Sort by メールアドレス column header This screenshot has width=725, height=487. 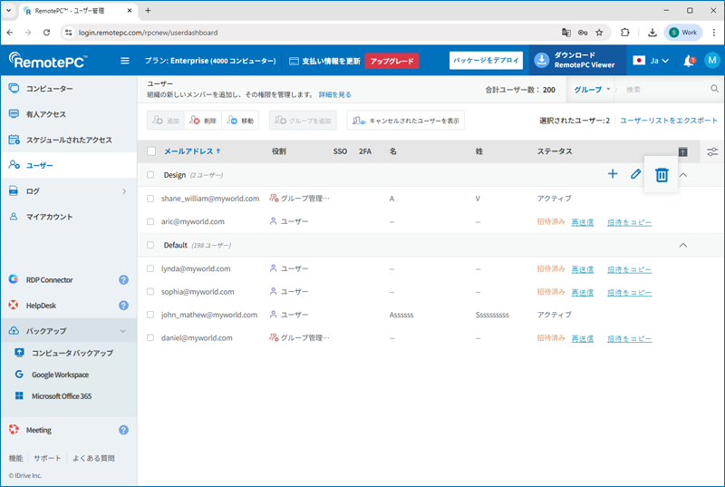(x=192, y=151)
